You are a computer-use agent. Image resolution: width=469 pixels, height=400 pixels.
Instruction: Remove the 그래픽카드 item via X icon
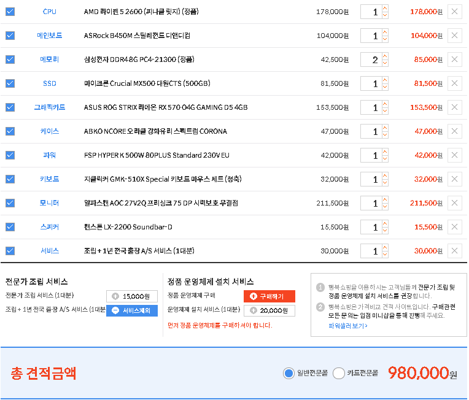tap(454, 107)
